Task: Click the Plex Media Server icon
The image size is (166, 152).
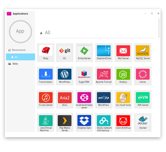Action: 65,121
